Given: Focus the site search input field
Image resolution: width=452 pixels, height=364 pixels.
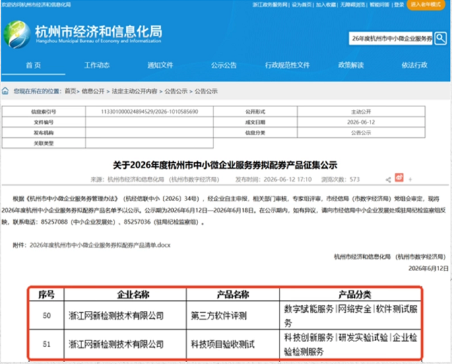Looking at the screenshot, I should click(x=391, y=38).
